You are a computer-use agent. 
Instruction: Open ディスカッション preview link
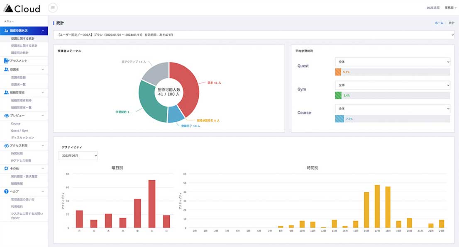(22, 138)
